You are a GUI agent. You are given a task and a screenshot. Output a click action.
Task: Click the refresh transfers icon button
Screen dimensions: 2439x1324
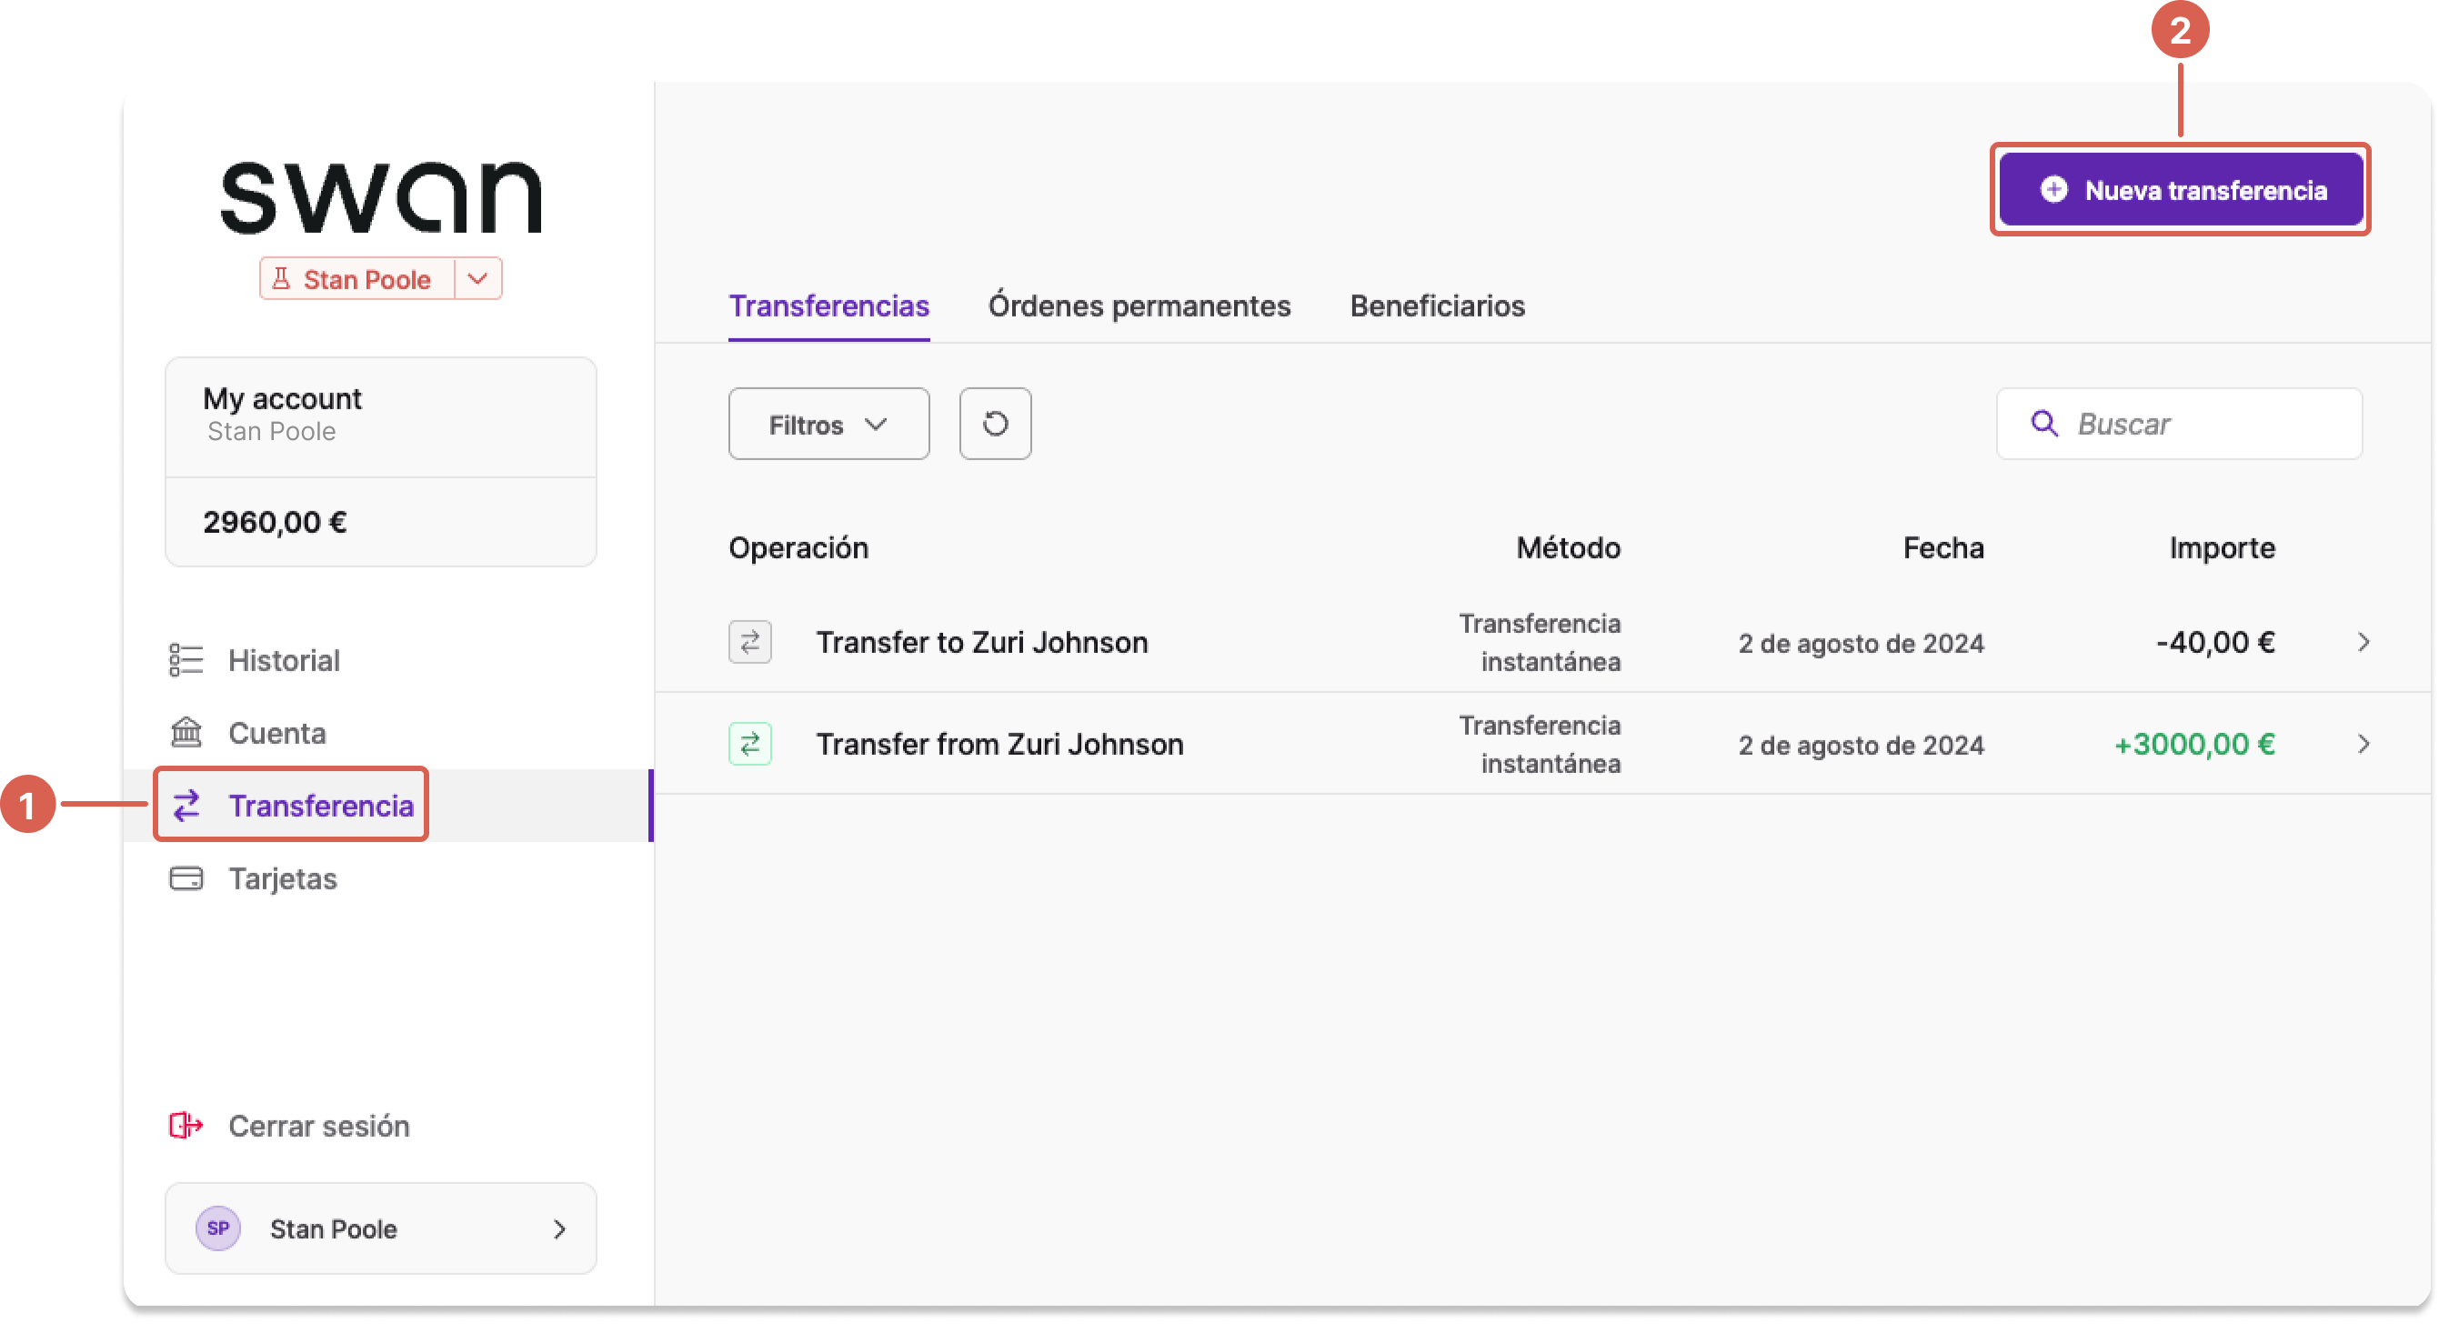click(x=994, y=424)
